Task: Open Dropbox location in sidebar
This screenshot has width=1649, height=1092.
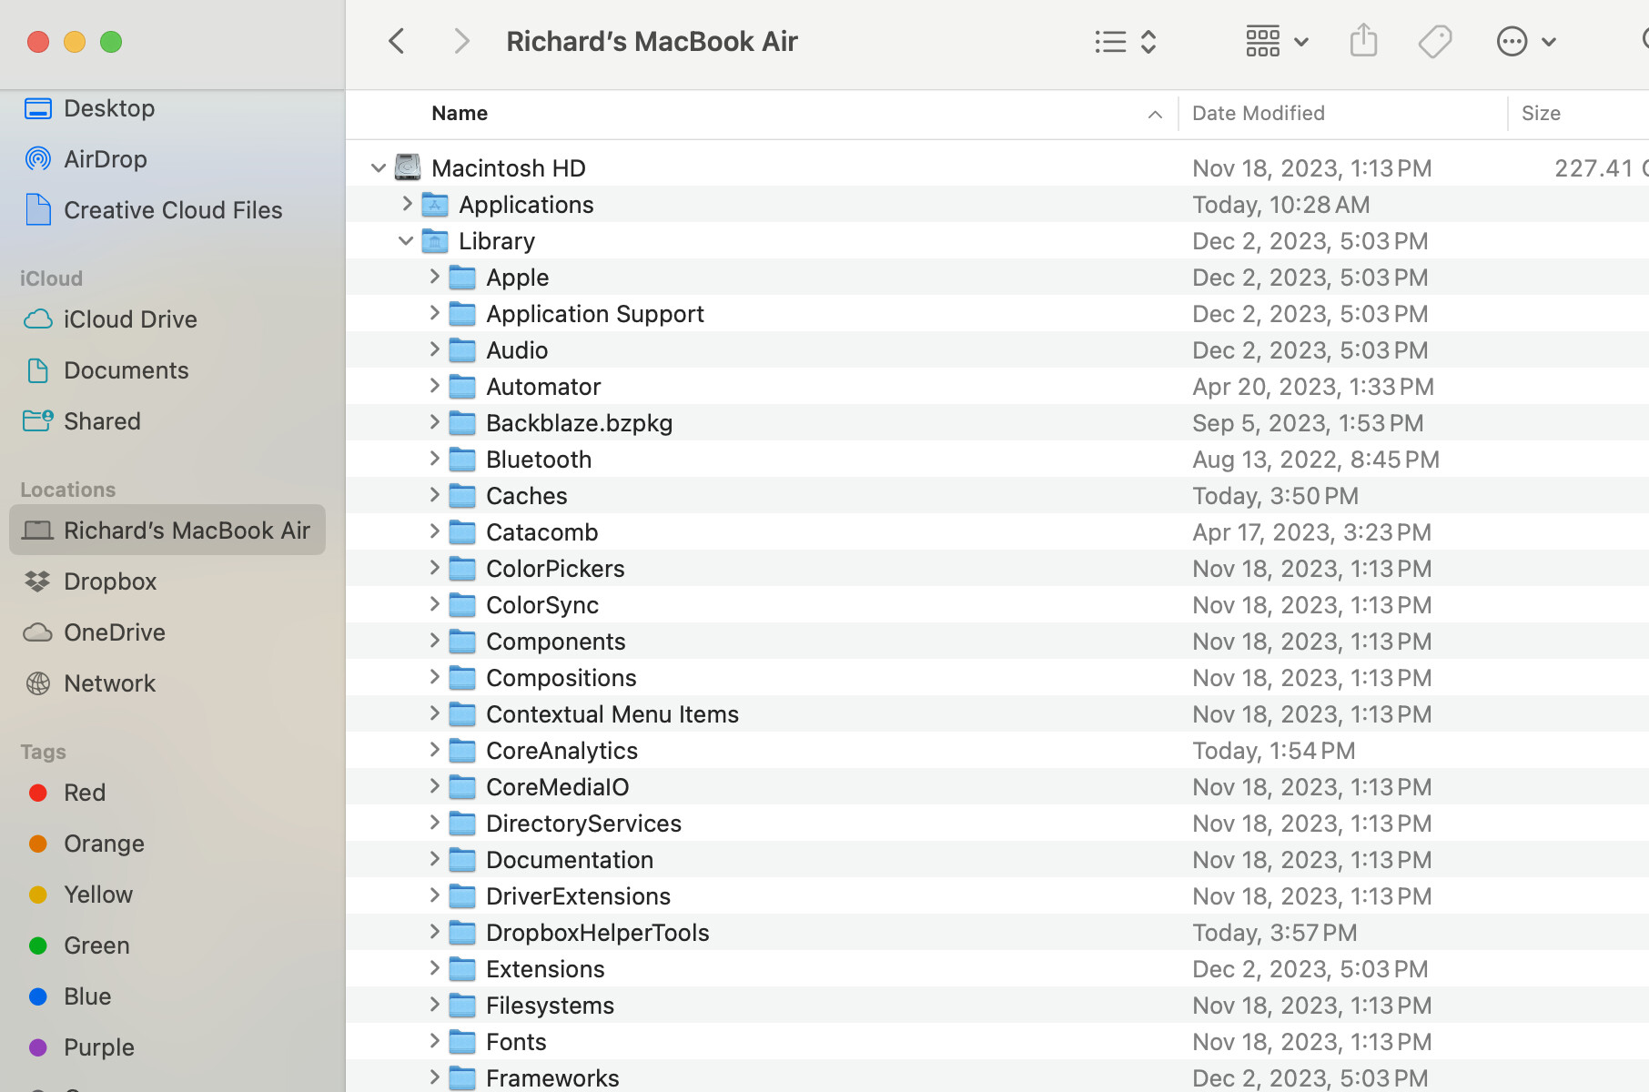Action: [x=109, y=581]
